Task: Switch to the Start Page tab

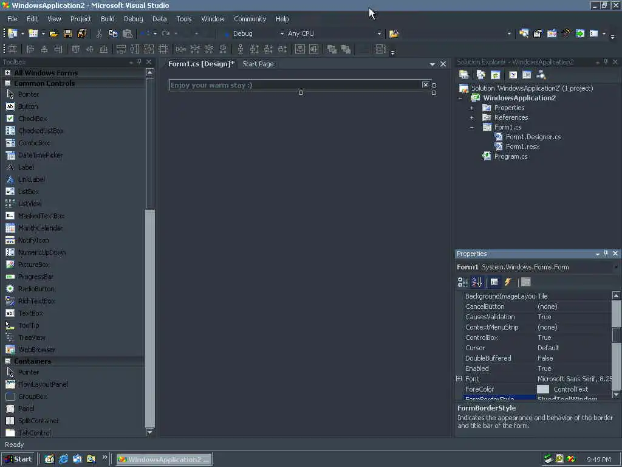Action: point(258,64)
